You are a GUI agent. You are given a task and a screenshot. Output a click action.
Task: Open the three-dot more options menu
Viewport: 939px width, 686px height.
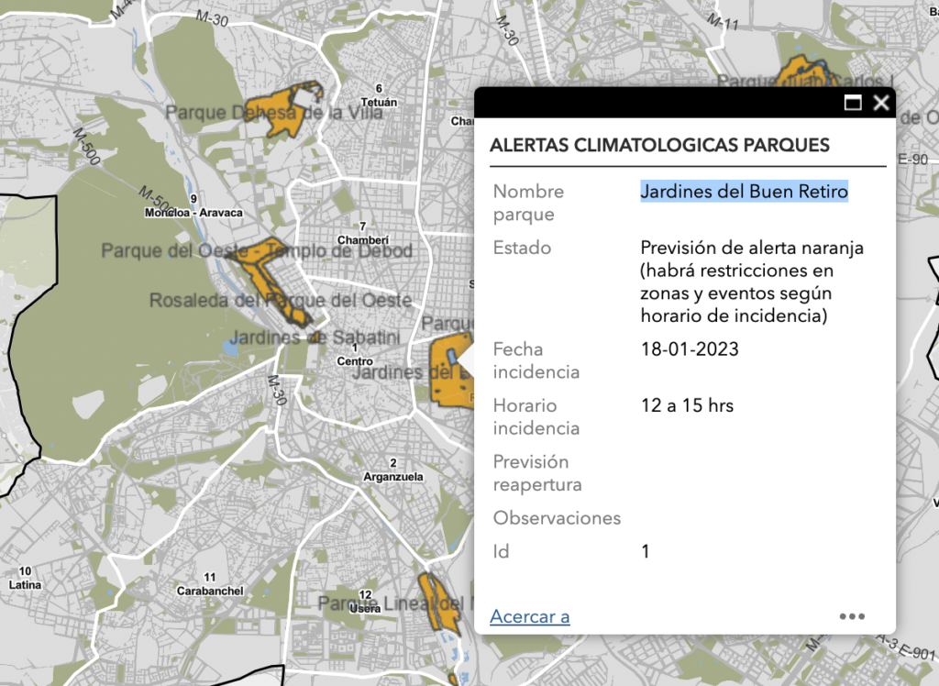coord(852,616)
